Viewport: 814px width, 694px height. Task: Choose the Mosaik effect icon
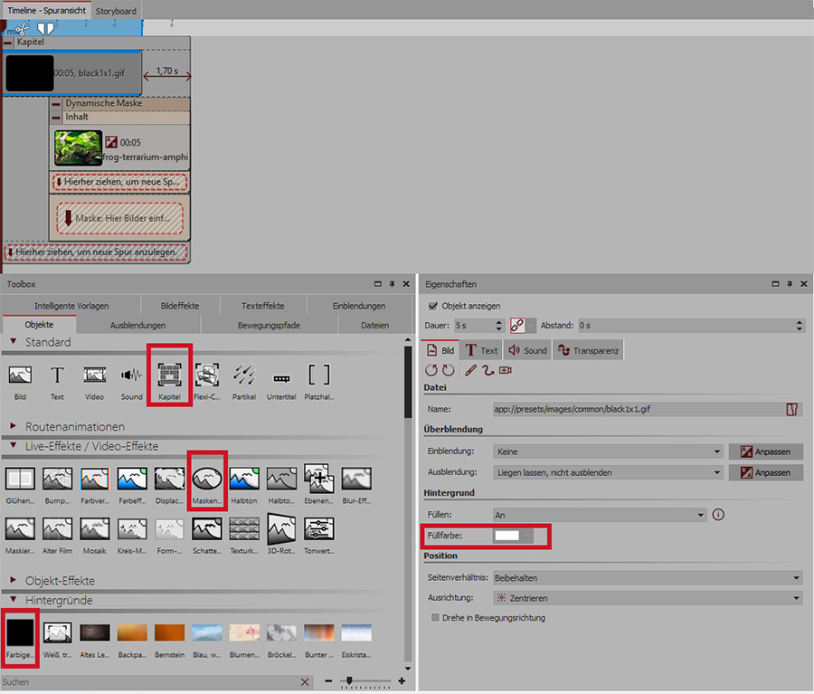click(x=95, y=530)
